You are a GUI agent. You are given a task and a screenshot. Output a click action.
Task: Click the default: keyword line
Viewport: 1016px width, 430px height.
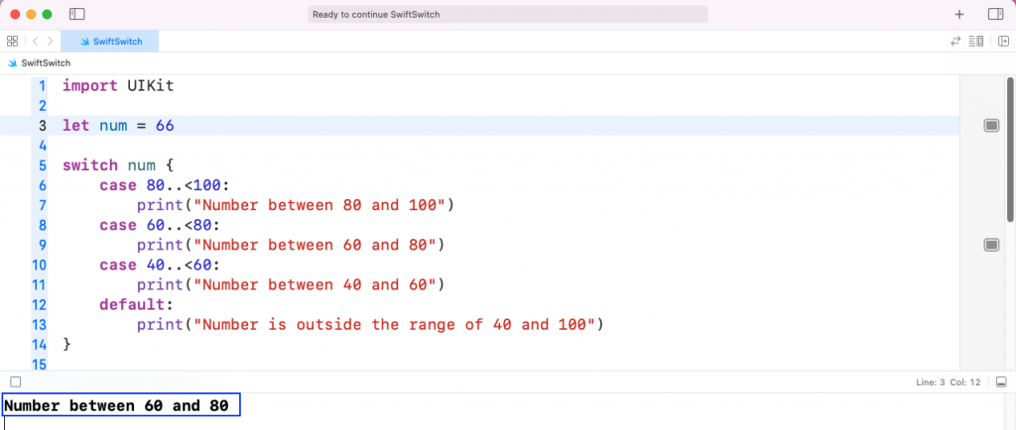point(137,304)
